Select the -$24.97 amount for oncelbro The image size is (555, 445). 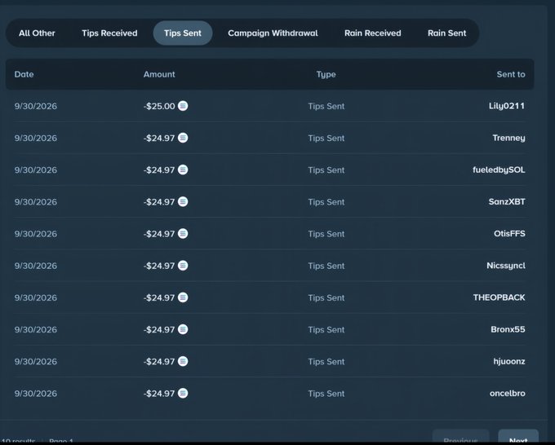point(159,394)
